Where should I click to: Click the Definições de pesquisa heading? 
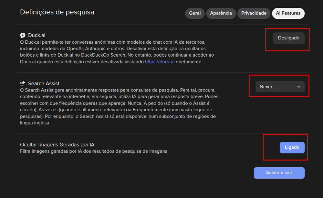[57, 12]
